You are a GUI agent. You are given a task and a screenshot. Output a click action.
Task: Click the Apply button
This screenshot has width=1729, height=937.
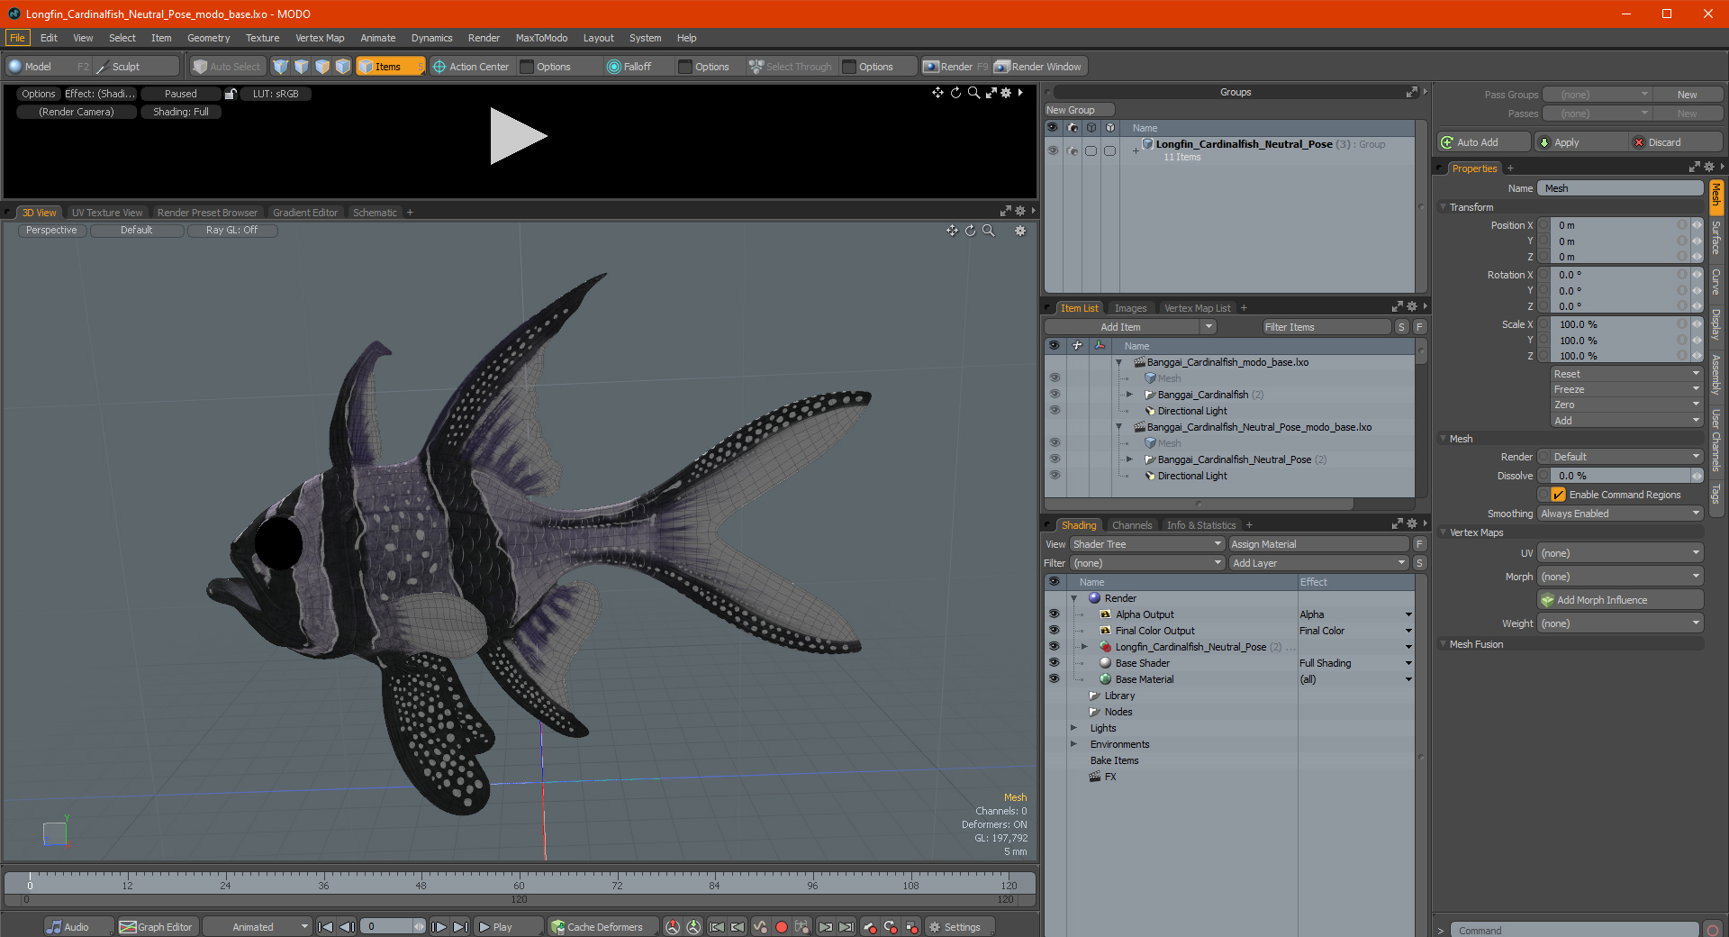(1580, 142)
